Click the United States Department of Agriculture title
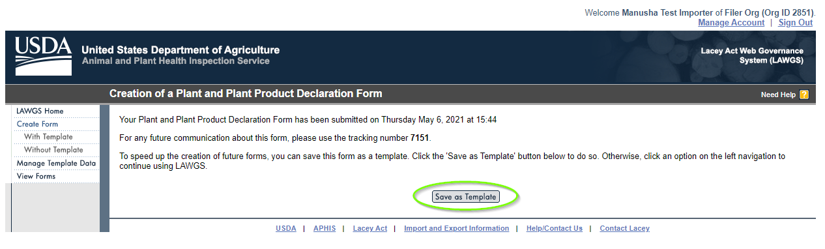Viewport: 825px width, 249px height. 181,50
